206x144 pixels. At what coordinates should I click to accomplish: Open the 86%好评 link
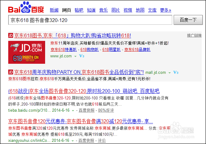pos(106,110)
